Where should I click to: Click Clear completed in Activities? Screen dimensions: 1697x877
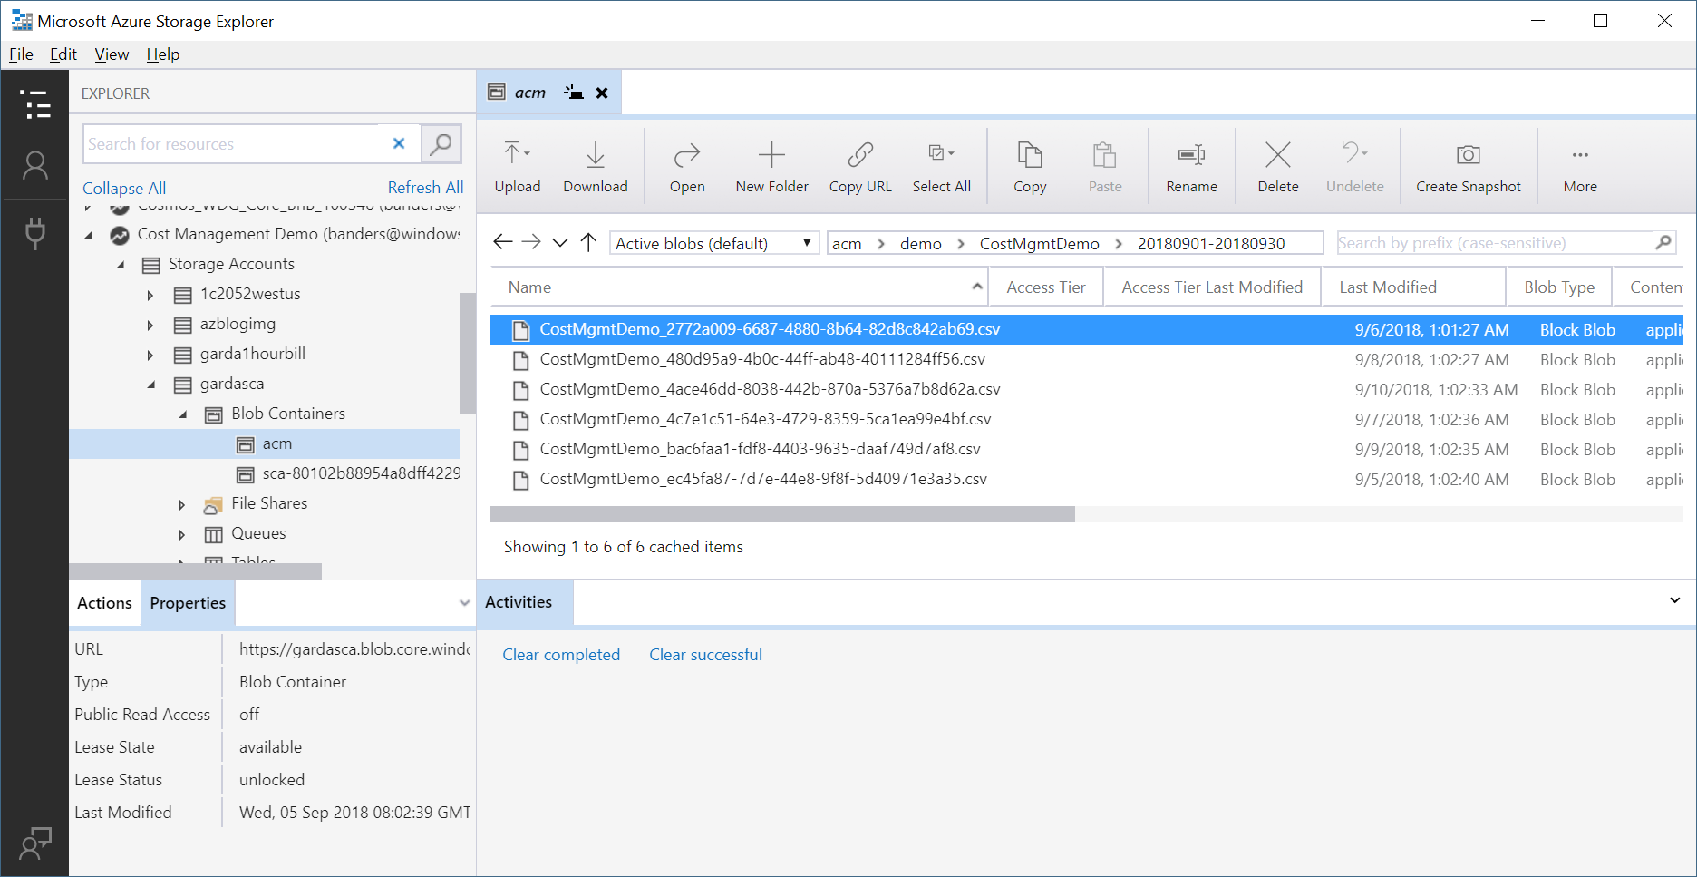(561, 655)
